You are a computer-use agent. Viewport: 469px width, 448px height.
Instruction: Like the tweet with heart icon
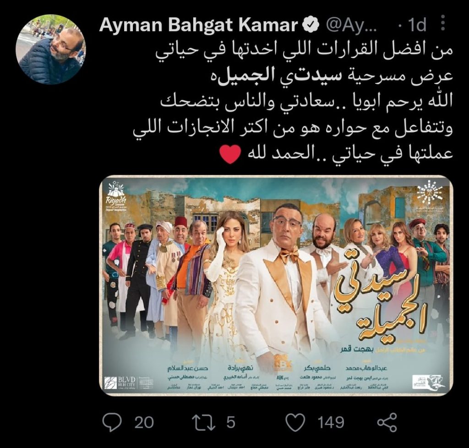[x=295, y=422]
